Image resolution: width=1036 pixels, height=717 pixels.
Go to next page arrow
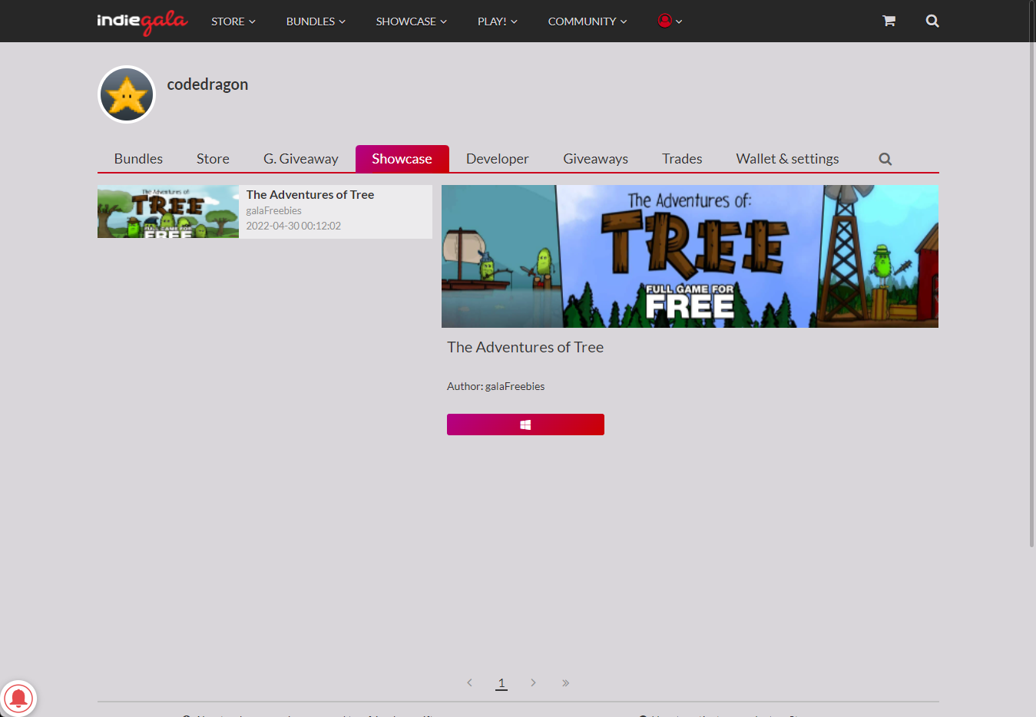[533, 682]
